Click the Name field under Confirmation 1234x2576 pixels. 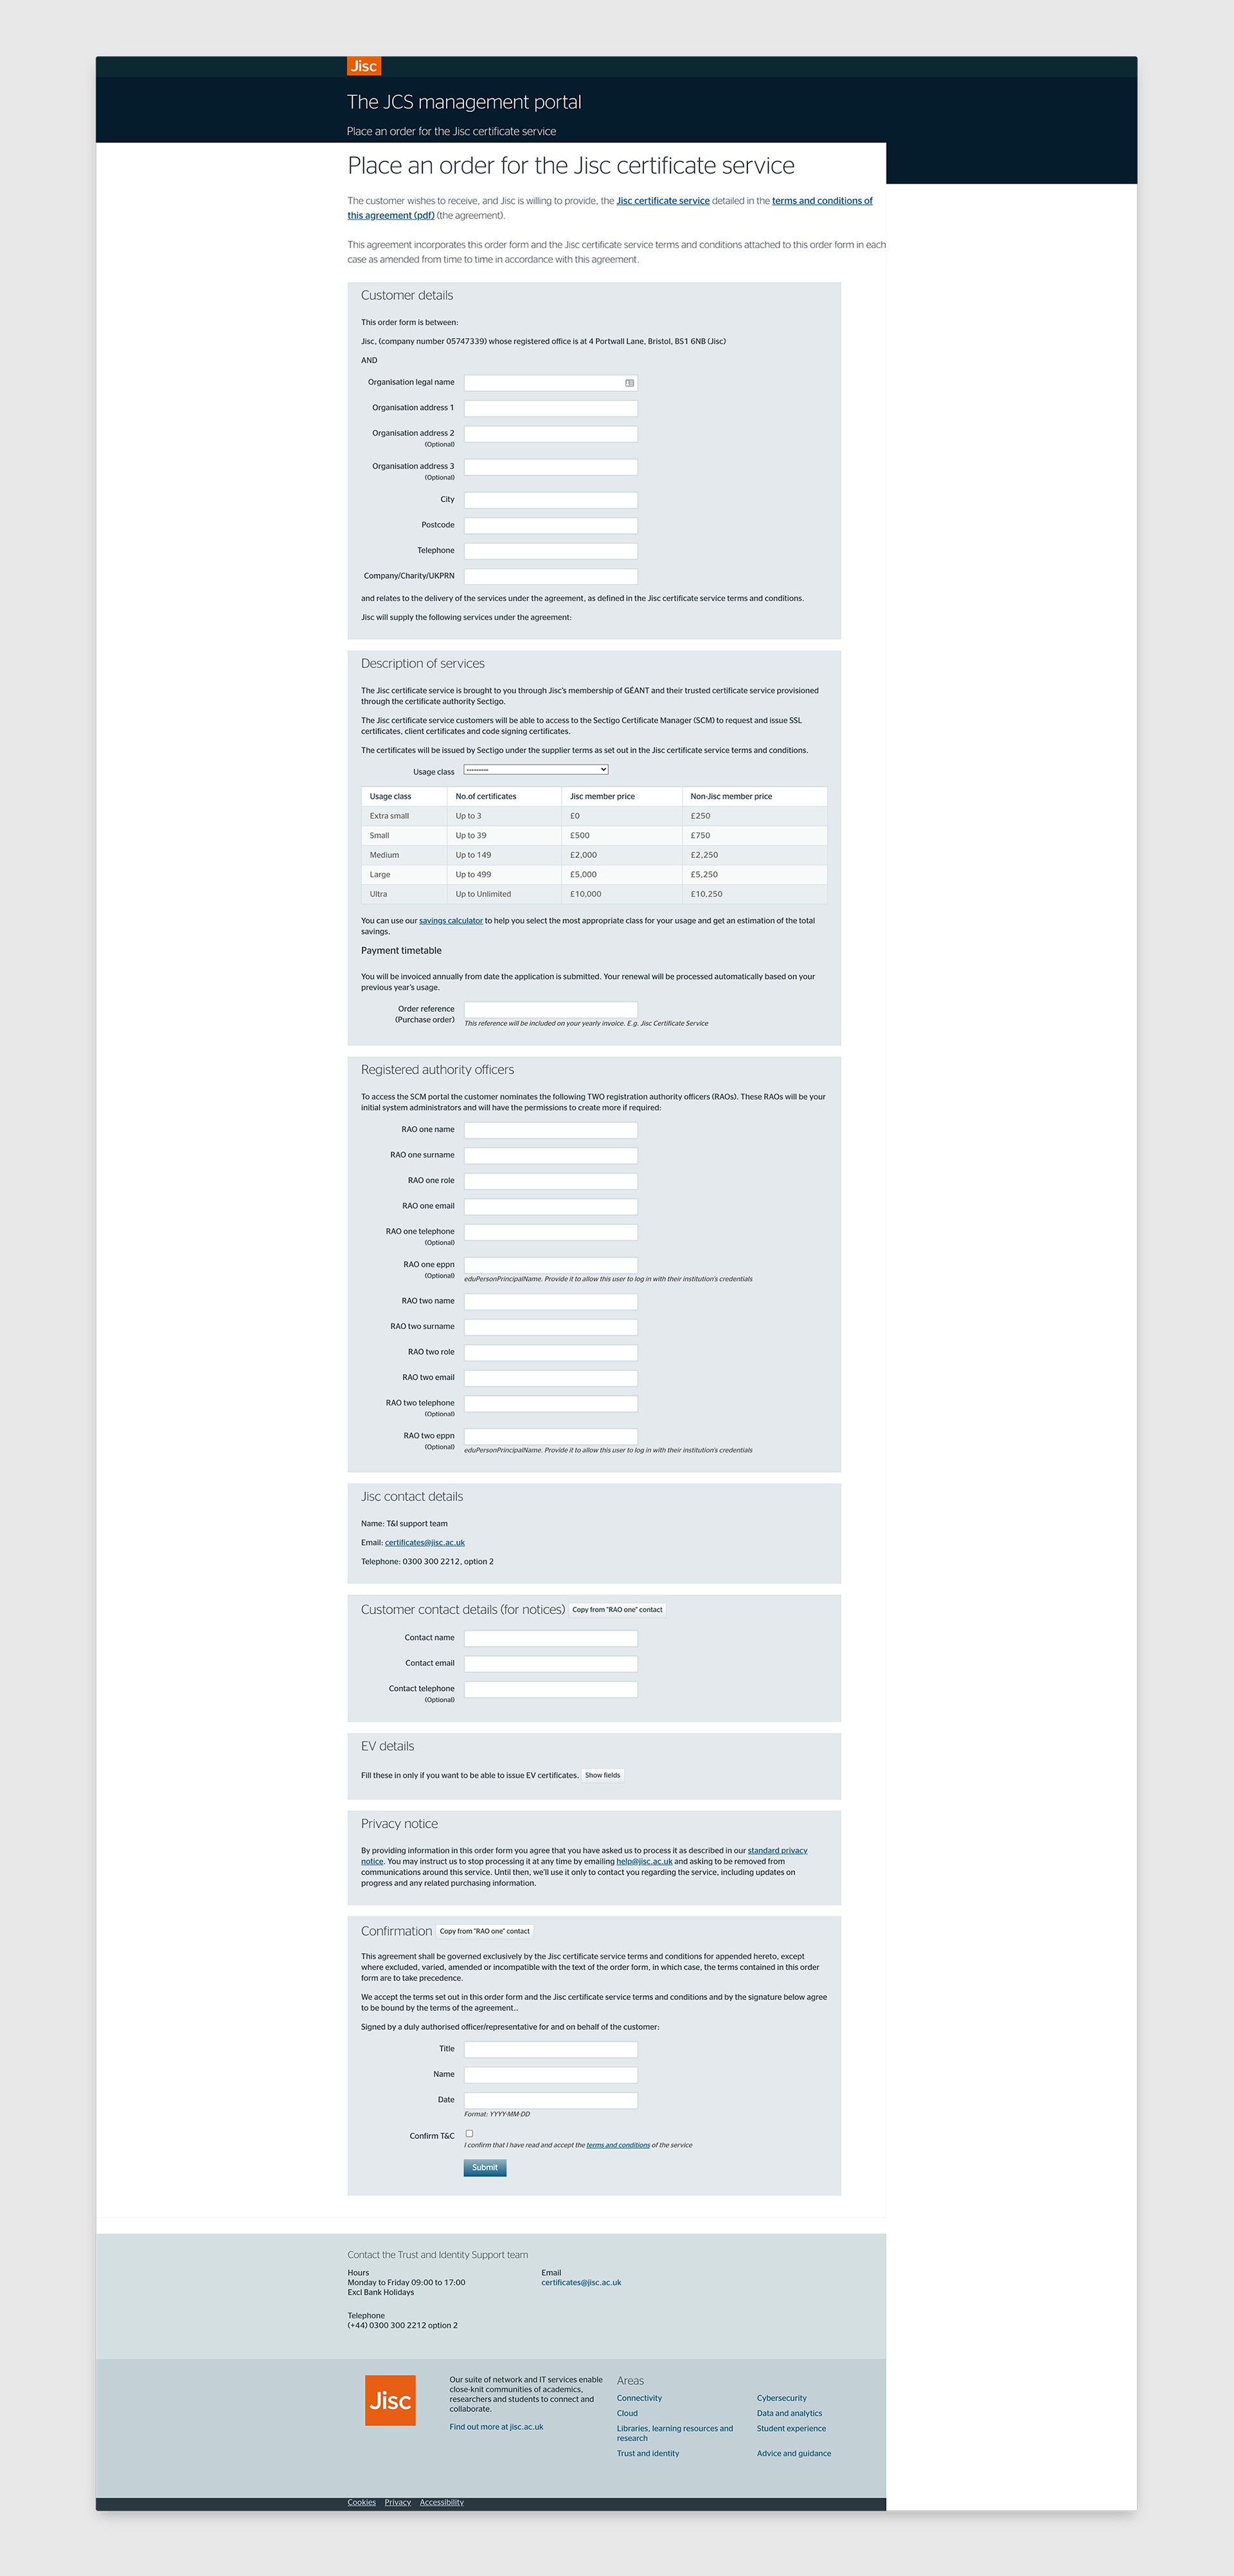click(551, 2074)
